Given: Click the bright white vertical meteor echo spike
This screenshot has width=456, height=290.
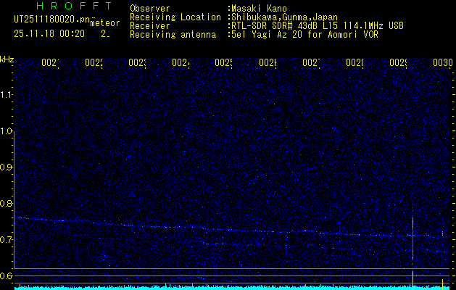Looking at the screenshot, I should (413, 236).
